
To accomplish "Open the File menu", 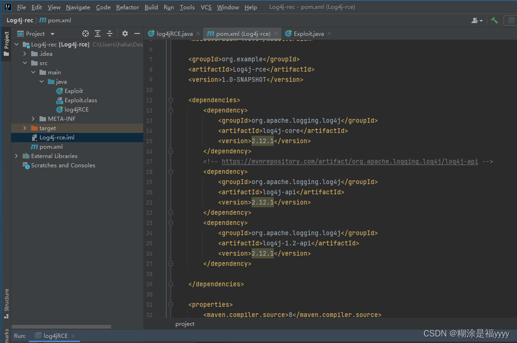I will click(21, 7).
